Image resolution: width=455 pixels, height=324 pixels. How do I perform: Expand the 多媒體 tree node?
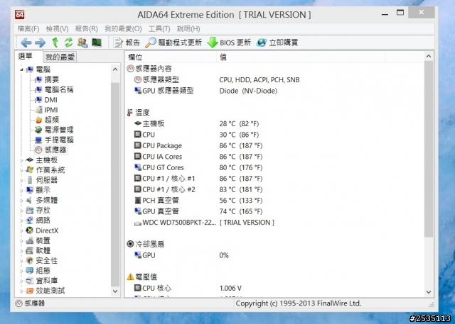tap(21, 200)
